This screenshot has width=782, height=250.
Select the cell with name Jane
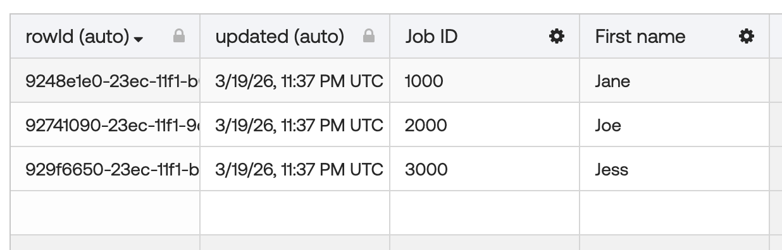(674, 81)
